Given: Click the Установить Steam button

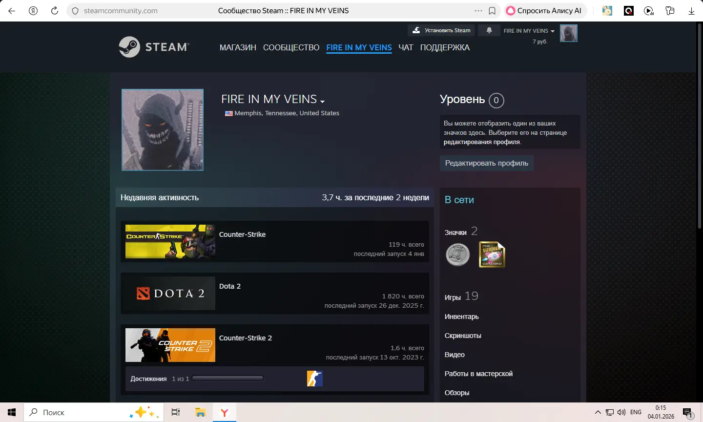Looking at the screenshot, I should (441, 30).
